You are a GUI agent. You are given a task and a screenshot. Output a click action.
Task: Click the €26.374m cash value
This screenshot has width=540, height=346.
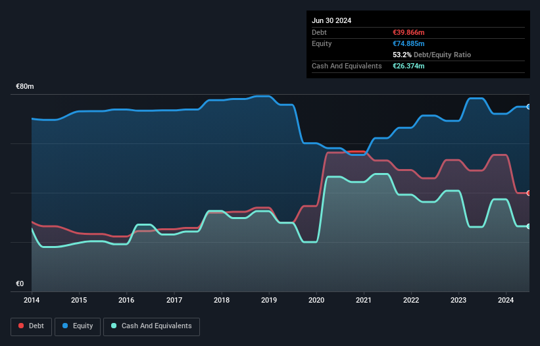[x=408, y=66]
